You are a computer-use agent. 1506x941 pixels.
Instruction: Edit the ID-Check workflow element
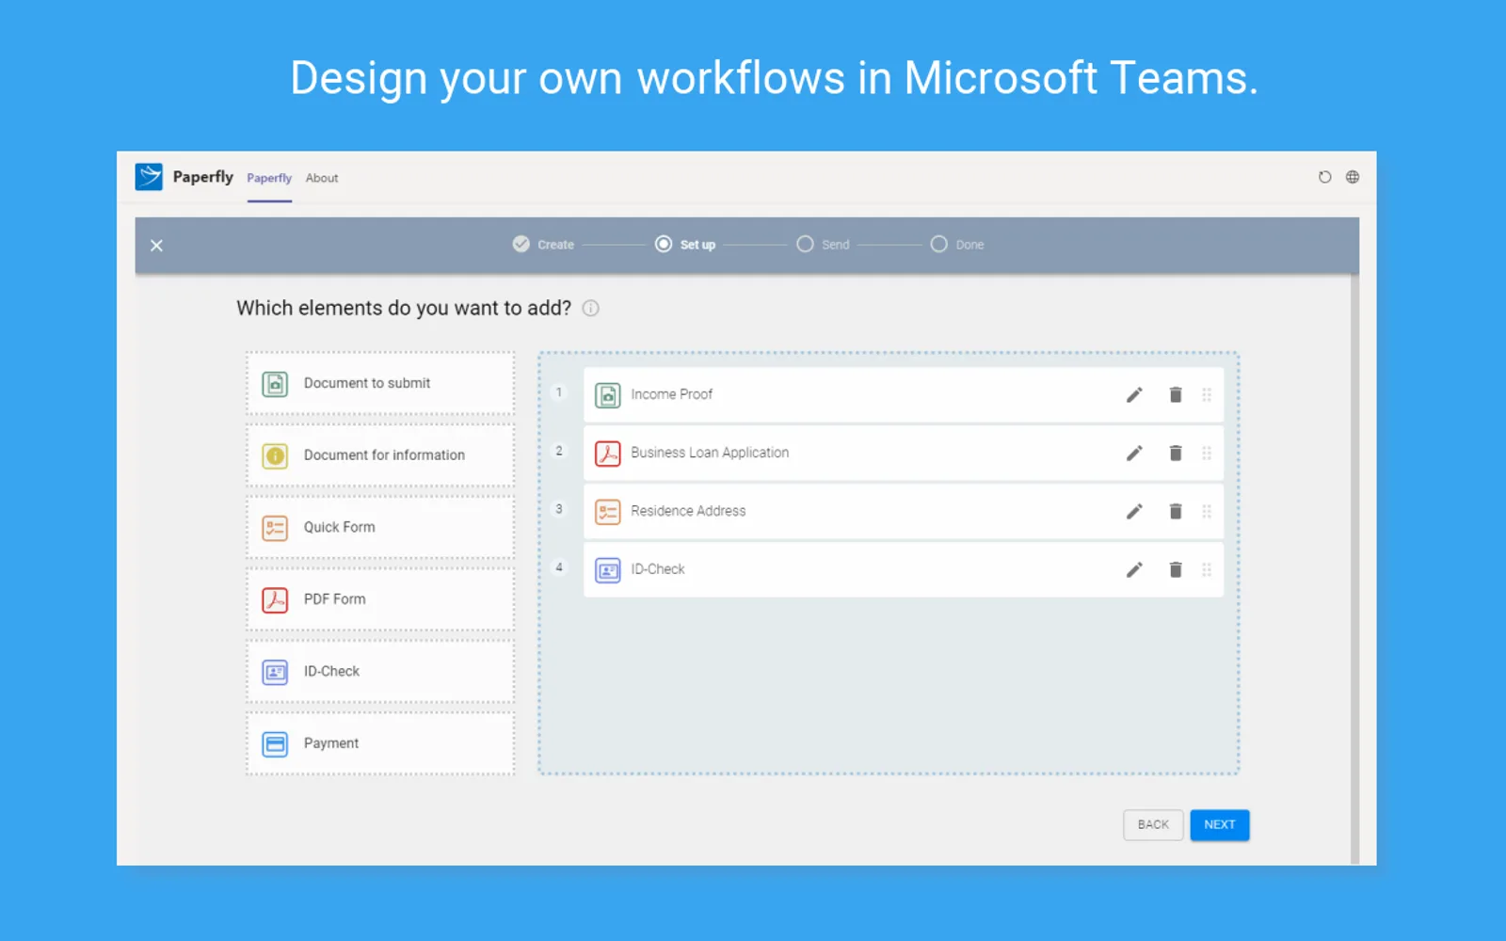click(1134, 570)
